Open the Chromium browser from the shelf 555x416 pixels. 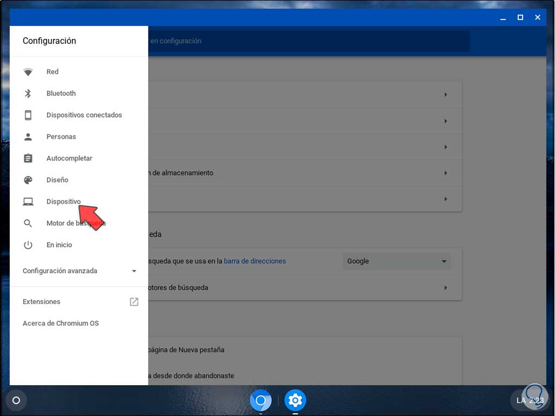coord(260,400)
